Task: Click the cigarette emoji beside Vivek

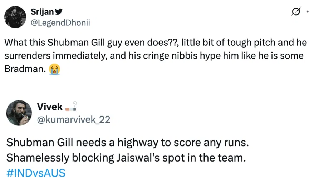Action: point(72,106)
